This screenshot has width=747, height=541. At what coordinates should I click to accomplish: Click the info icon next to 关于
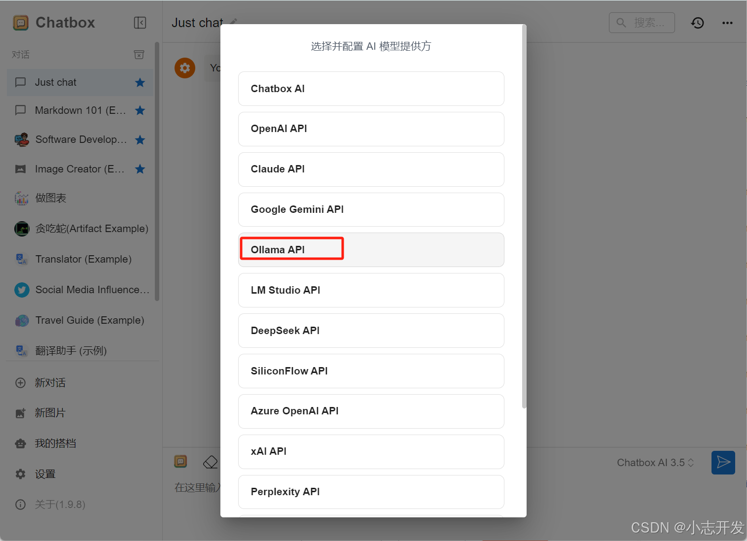[21, 505]
